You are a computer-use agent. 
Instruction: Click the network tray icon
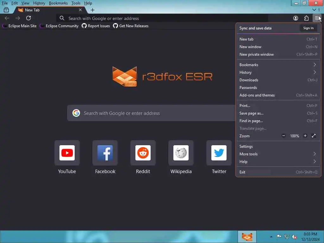[286, 237]
